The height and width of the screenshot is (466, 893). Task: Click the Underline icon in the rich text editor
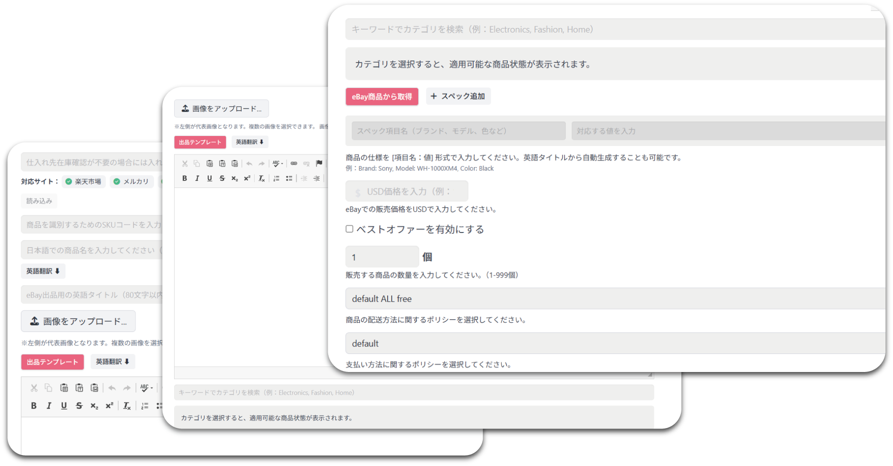click(x=210, y=178)
